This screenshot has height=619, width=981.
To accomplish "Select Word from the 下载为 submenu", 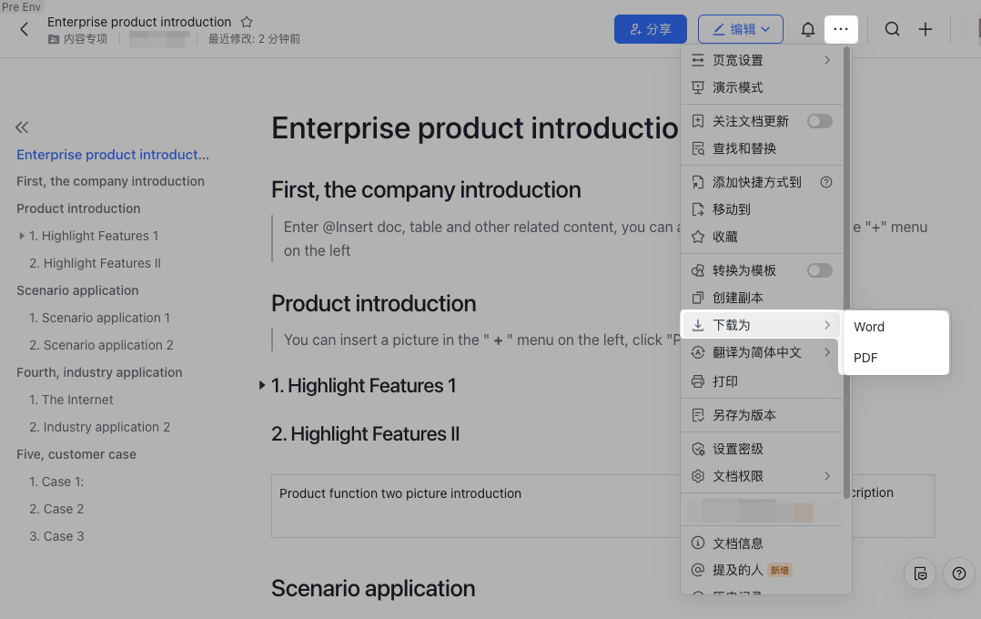I will point(869,326).
